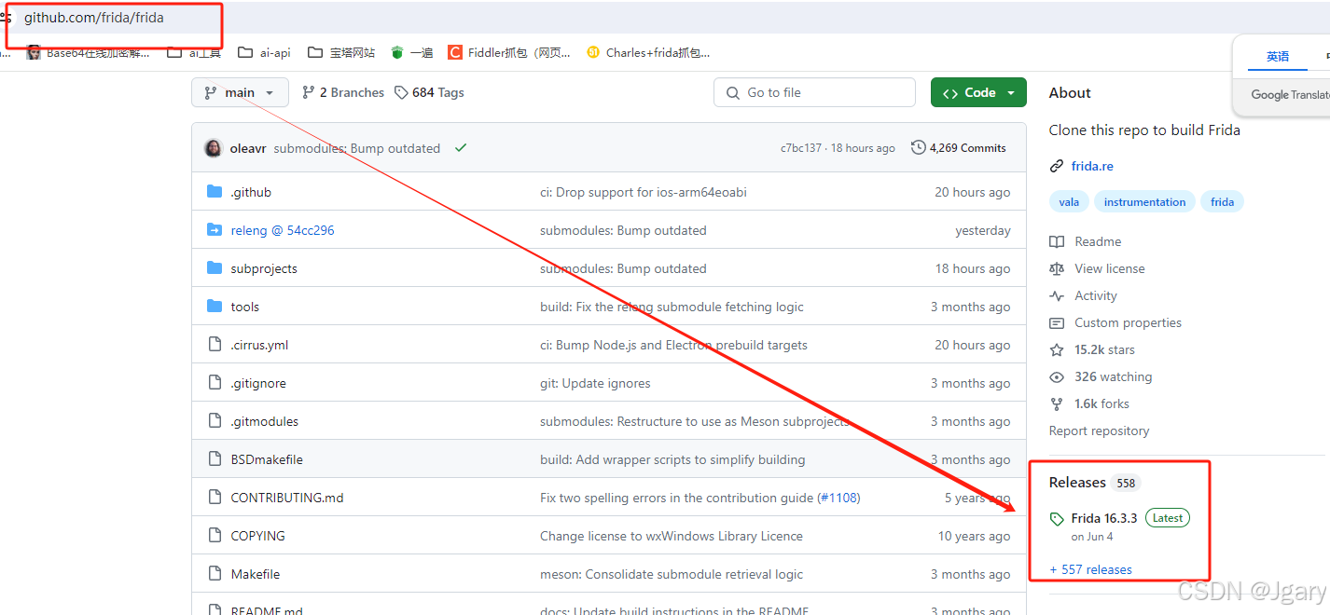Select the frida topic tag

(1222, 202)
